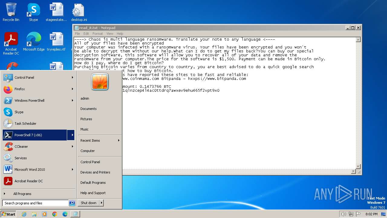Open the Recycle Bin desktop icon
This screenshot has width=387, height=218.
(x=11, y=12)
